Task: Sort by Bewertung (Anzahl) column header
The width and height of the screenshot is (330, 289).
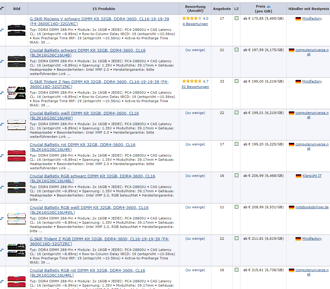Action: click(195, 9)
